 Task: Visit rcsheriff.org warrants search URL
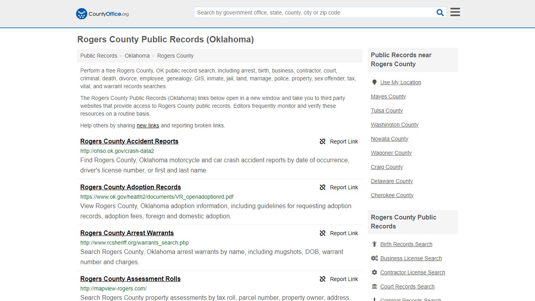(134, 243)
